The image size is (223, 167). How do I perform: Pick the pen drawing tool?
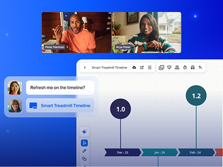pos(84,151)
